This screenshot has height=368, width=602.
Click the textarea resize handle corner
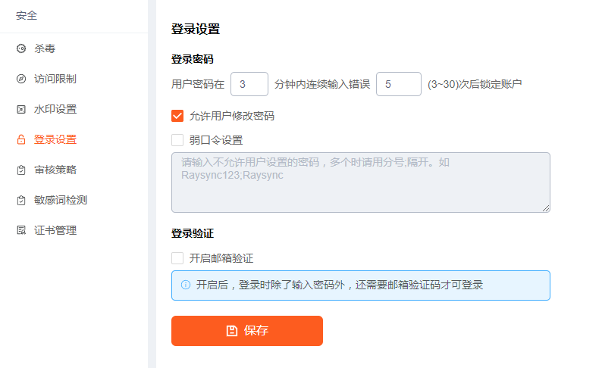(x=546, y=208)
